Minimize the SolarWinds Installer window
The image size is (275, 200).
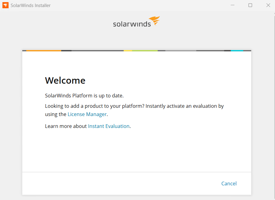pyautogui.click(x=233, y=5)
